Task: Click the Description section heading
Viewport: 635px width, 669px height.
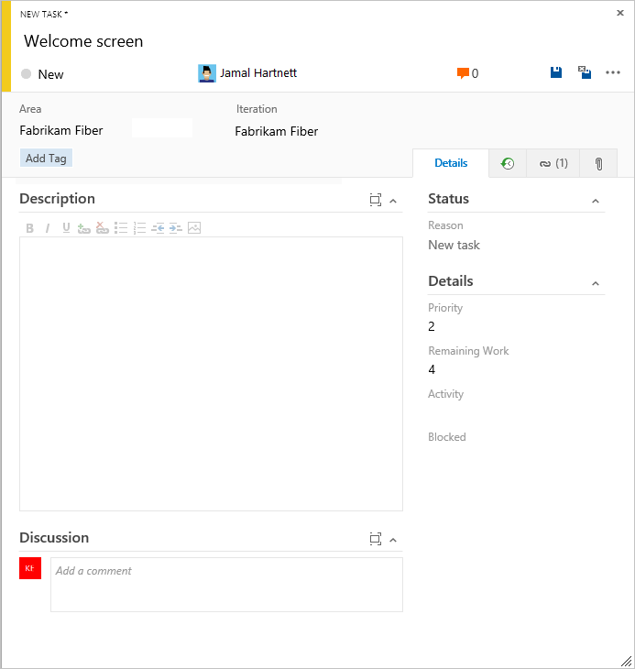Action: tap(57, 199)
